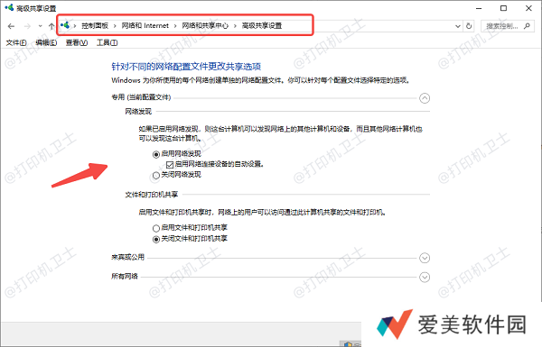Screen dimensions: 542x347
Task: Click the window title icon
Action: [9, 7]
